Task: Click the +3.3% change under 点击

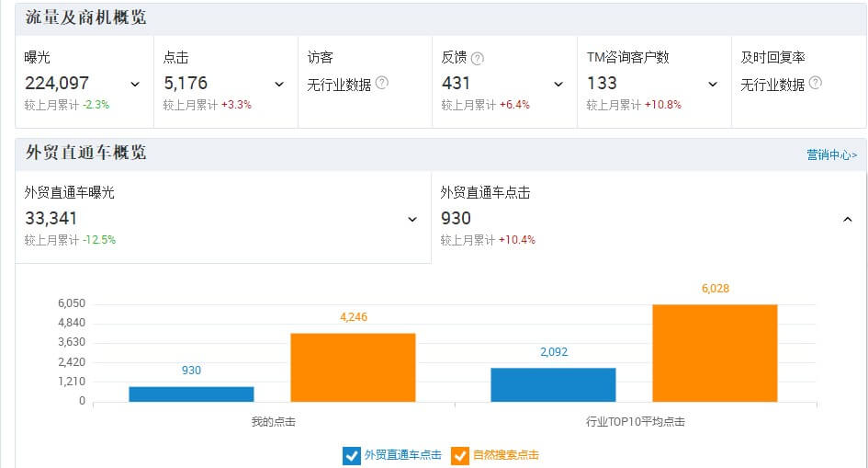Action: click(x=236, y=105)
